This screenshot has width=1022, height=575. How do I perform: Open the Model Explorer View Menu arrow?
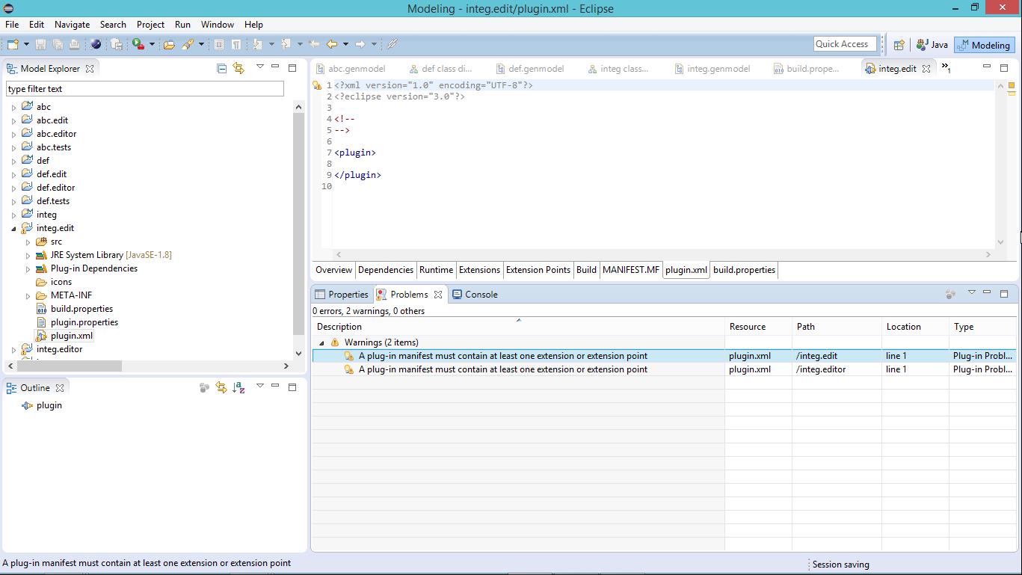click(x=259, y=67)
